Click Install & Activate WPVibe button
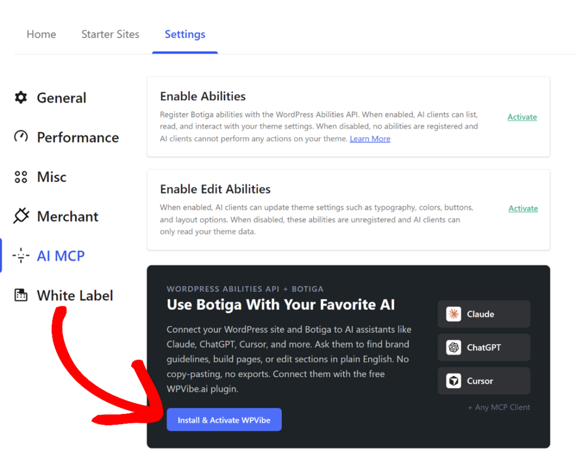The width and height of the screenshot is (576, 464). (x=224, y=420)
